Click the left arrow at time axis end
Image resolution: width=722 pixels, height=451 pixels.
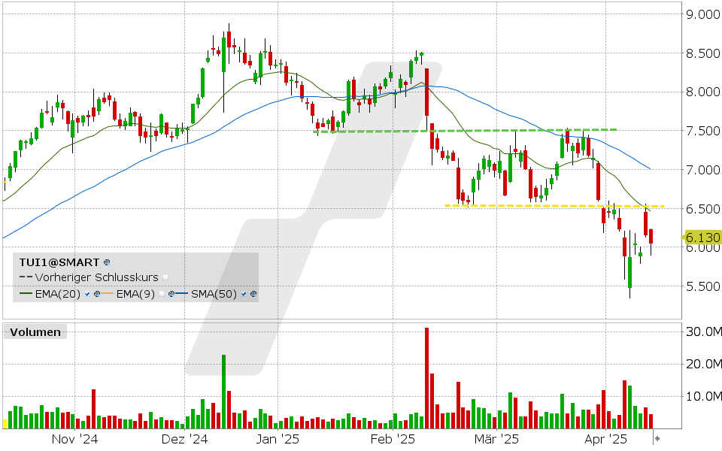coord(658,438)
